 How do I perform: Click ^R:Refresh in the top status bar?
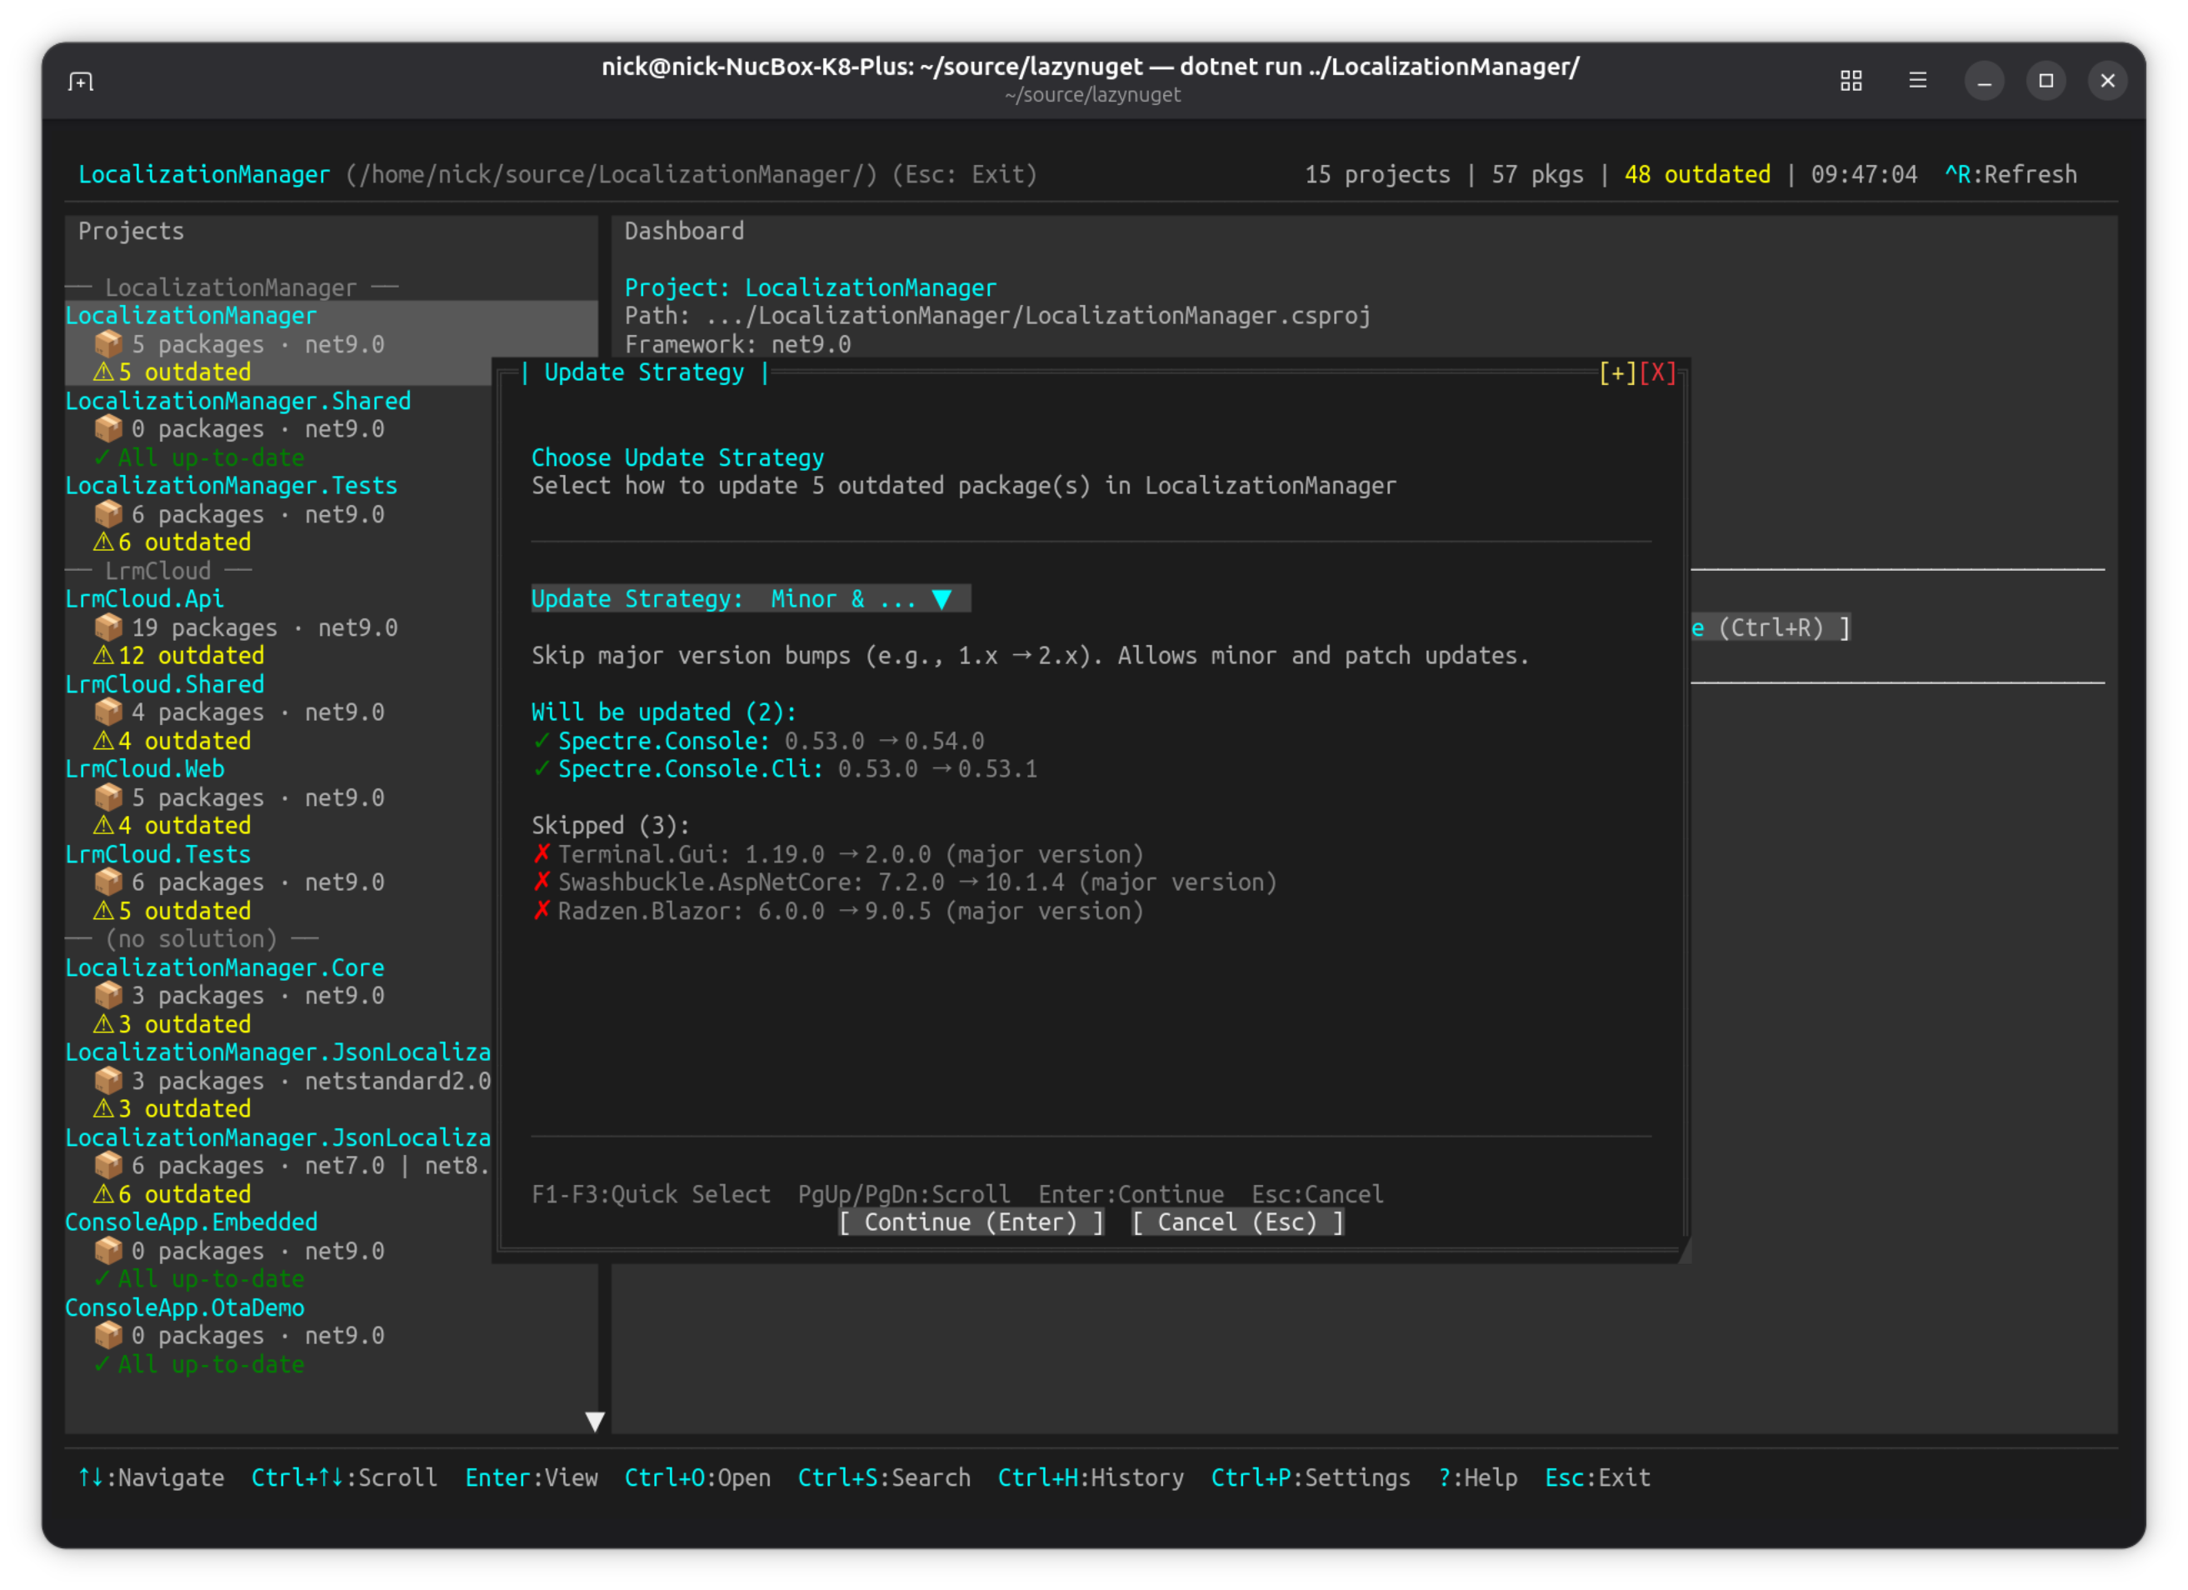(x=2010, y=175)
